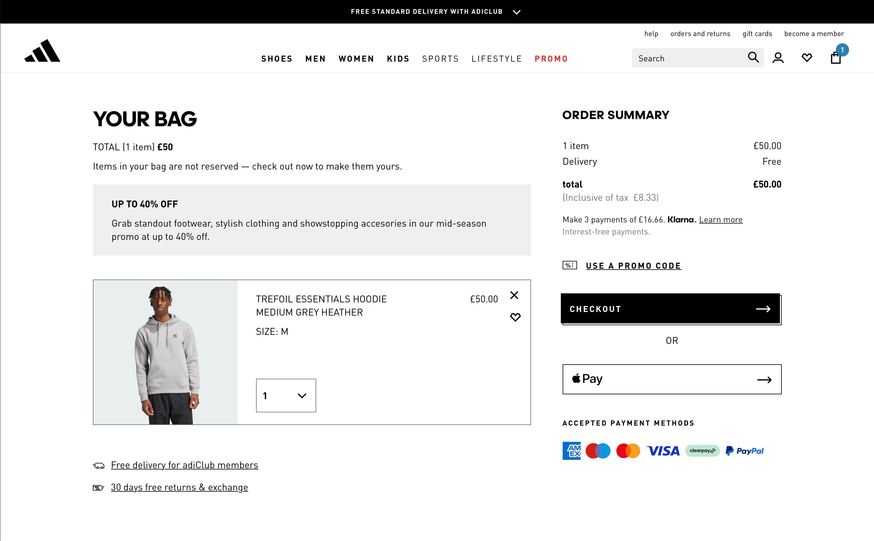
Task: Open the shopping bag icon
Action: (x=836, y=58)
